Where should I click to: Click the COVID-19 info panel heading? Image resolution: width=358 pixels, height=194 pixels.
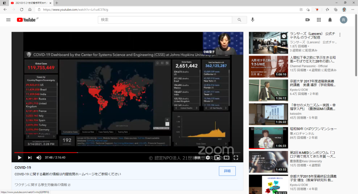tap(23, 168)
